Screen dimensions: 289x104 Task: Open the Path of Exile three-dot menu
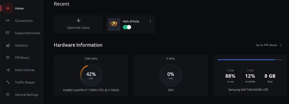coord(150,21)
